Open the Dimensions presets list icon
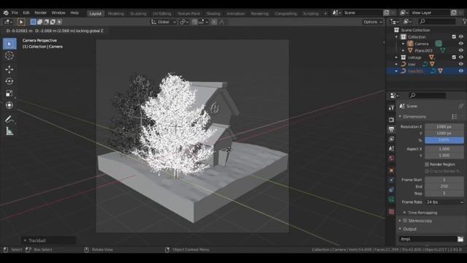This screenshot has height=263, width=467. point(455,117)
